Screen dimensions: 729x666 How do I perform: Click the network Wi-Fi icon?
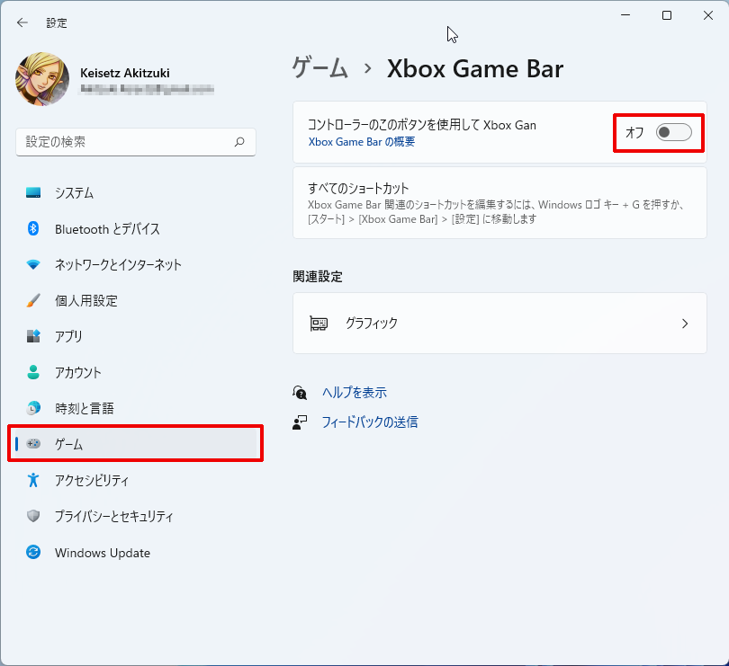[33, 264]
